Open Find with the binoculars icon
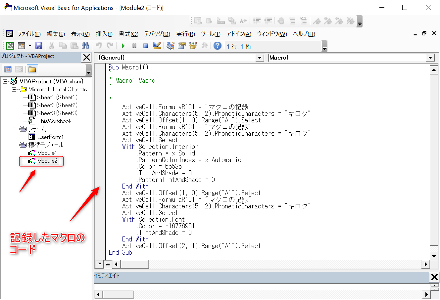This screenshot has height=300, width=440. pos(85,46)
